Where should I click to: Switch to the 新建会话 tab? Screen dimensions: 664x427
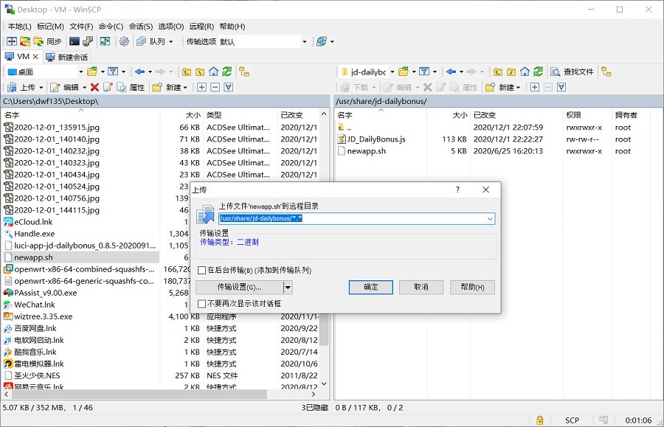coord(67,57)
